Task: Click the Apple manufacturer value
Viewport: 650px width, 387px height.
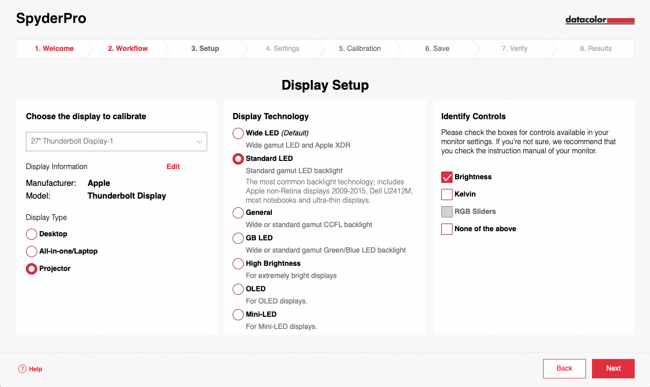Action: point(99,183)
